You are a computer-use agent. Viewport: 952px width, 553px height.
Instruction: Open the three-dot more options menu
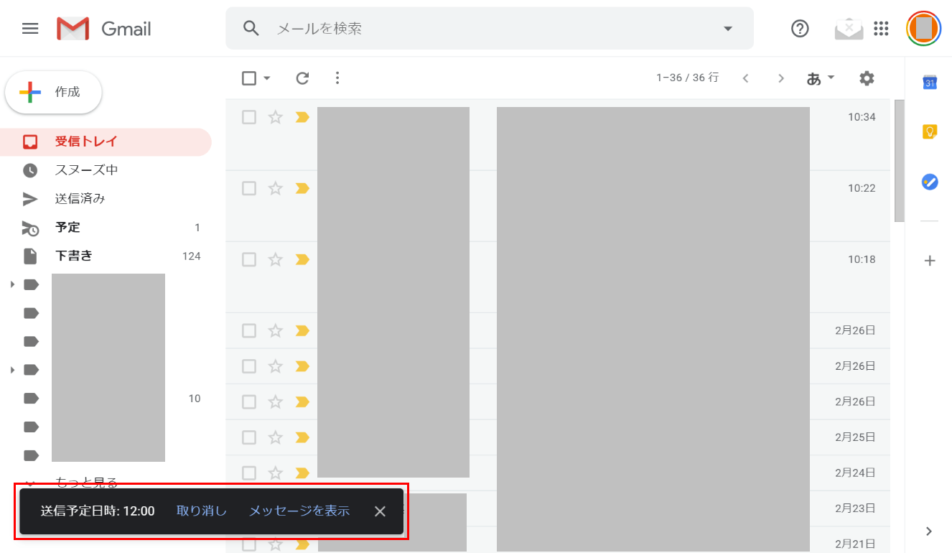337,78
